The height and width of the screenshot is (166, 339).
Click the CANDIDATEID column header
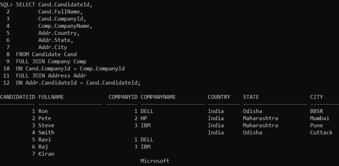tap(18, 97)
